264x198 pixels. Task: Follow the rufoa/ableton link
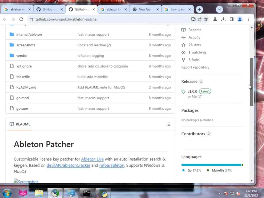pos(112,165)
